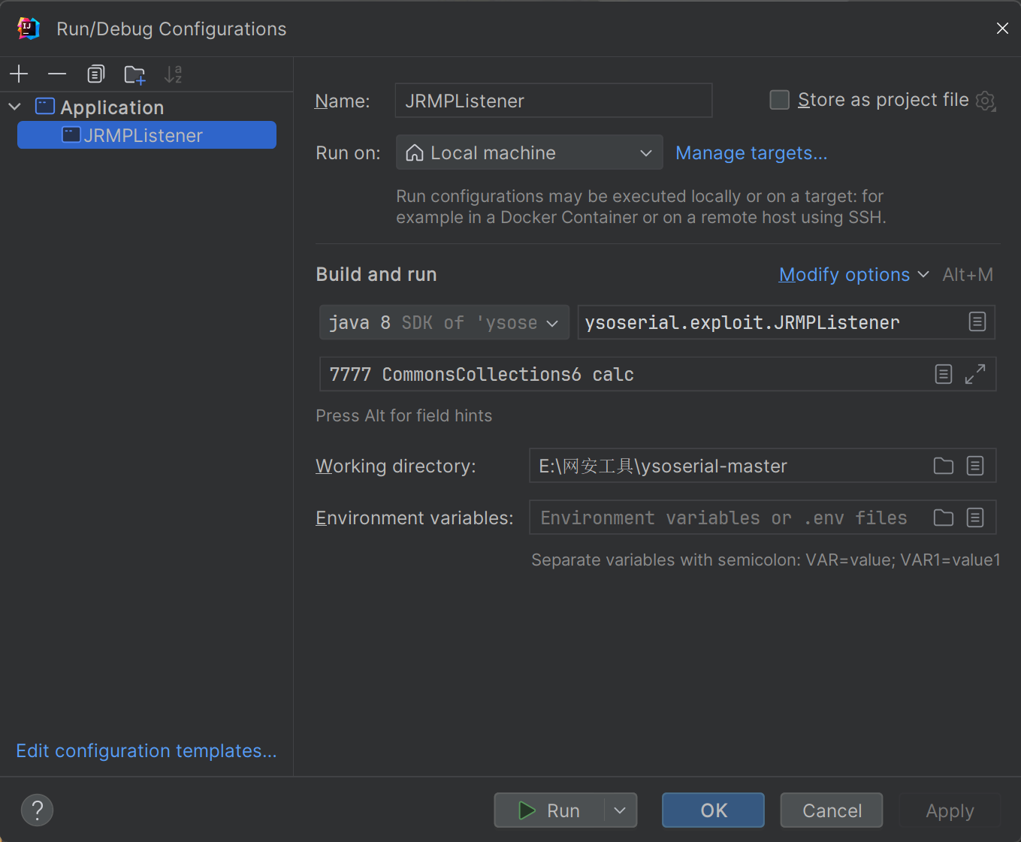Viewport: 1021px width, 842px height.
Task: Open the Run on Local machine dropdown
Action: click(530, 152)
